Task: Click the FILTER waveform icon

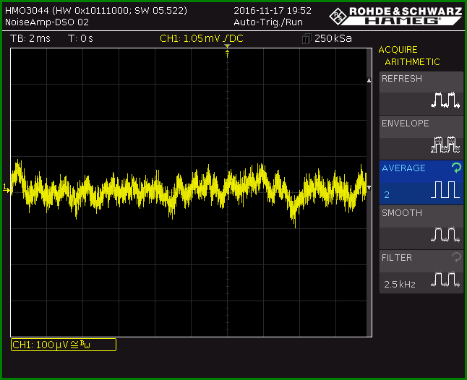Action: [x=445, y=279]
